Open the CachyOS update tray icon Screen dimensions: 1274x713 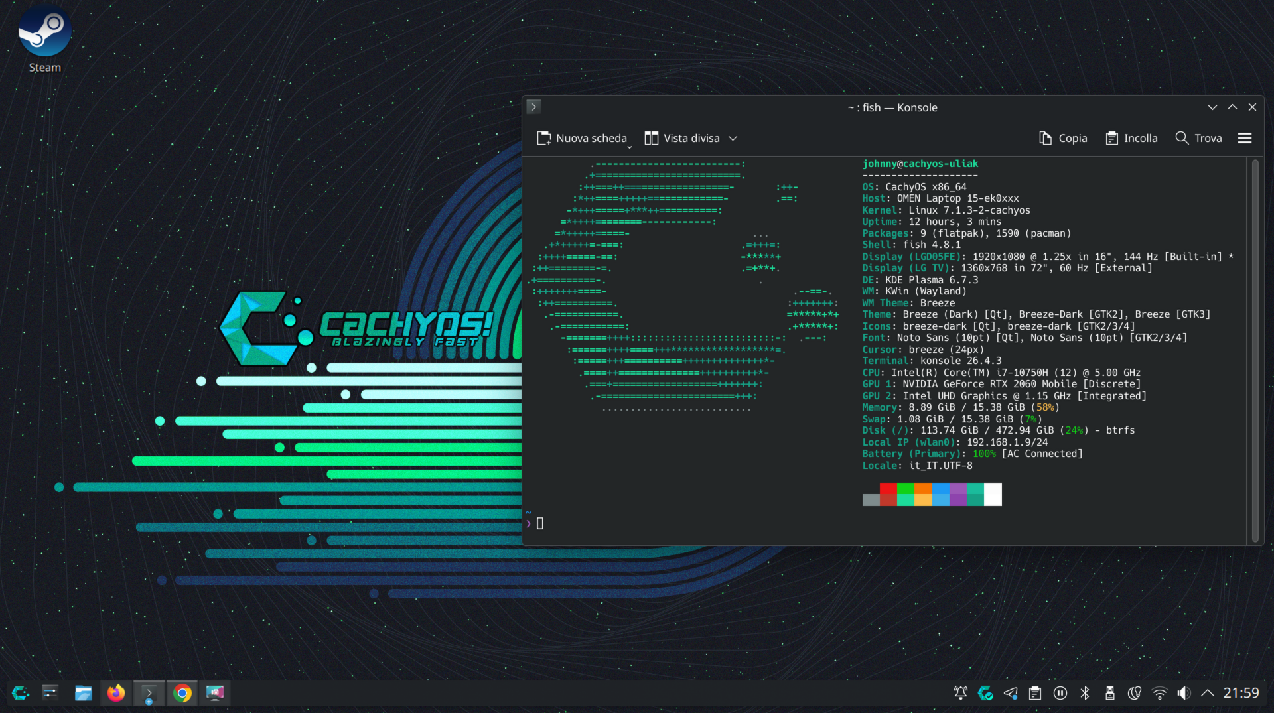[x=985, y=693]
